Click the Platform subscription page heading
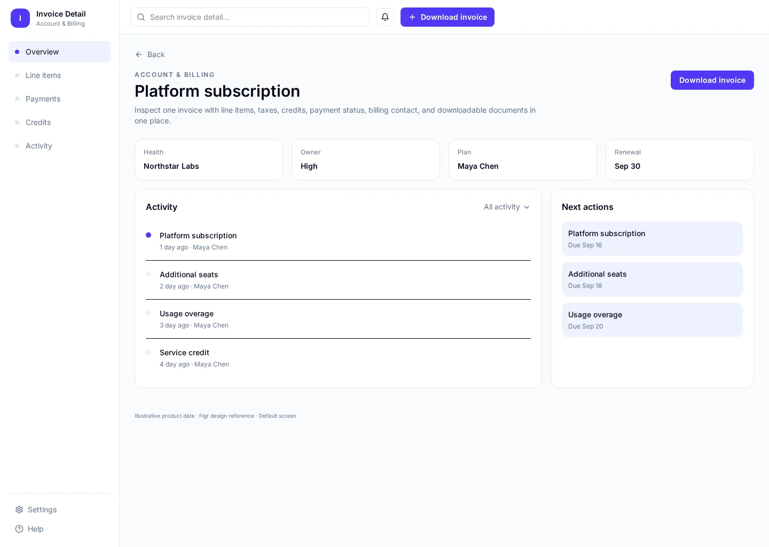 tap(217, 91)
